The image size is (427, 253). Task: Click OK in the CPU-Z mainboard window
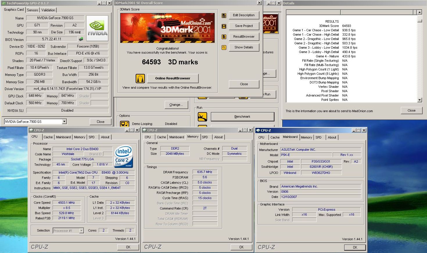pyautogui.click(x=355, y=247)
